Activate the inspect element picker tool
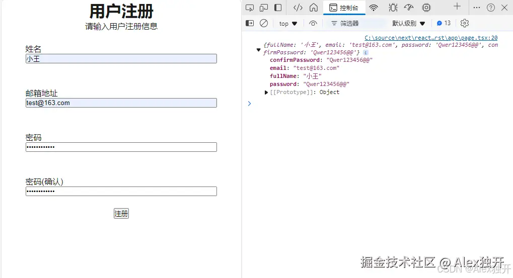This screenshot has height=278, width=513. 250,8
